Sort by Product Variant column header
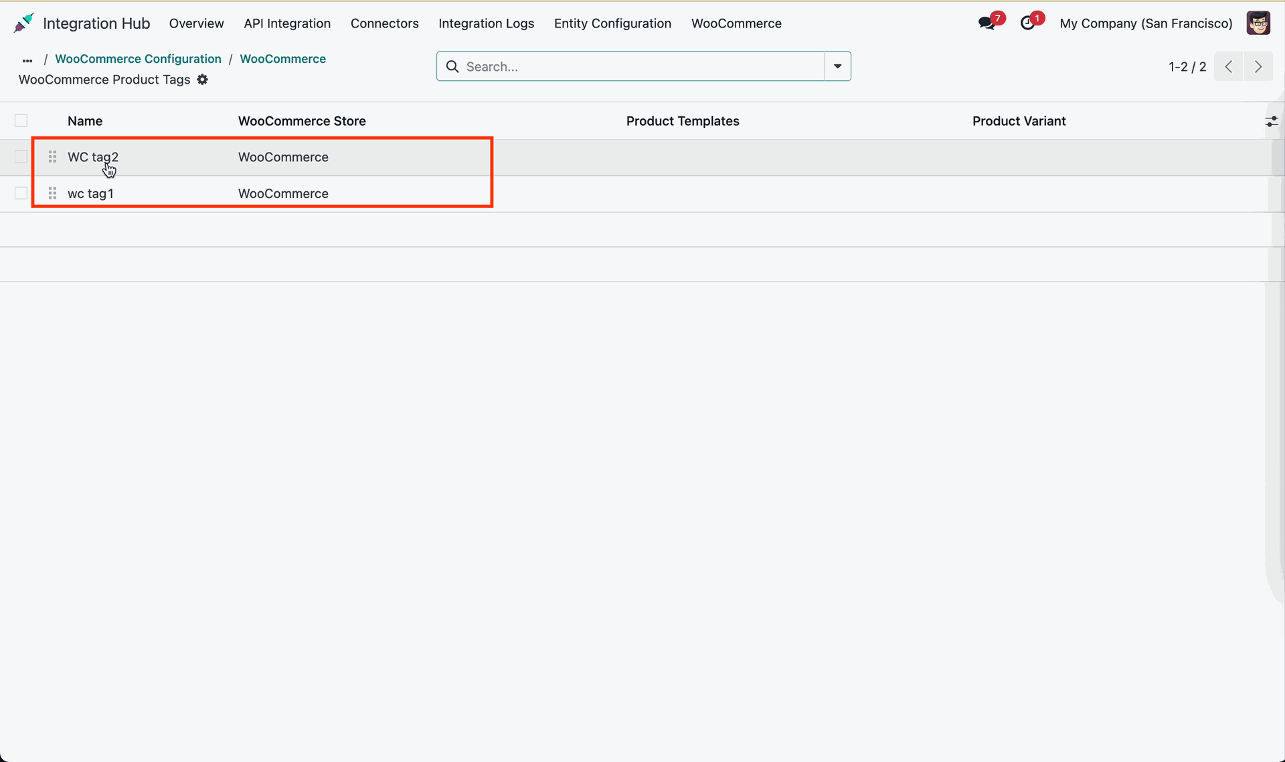 tap(1019, 121)
